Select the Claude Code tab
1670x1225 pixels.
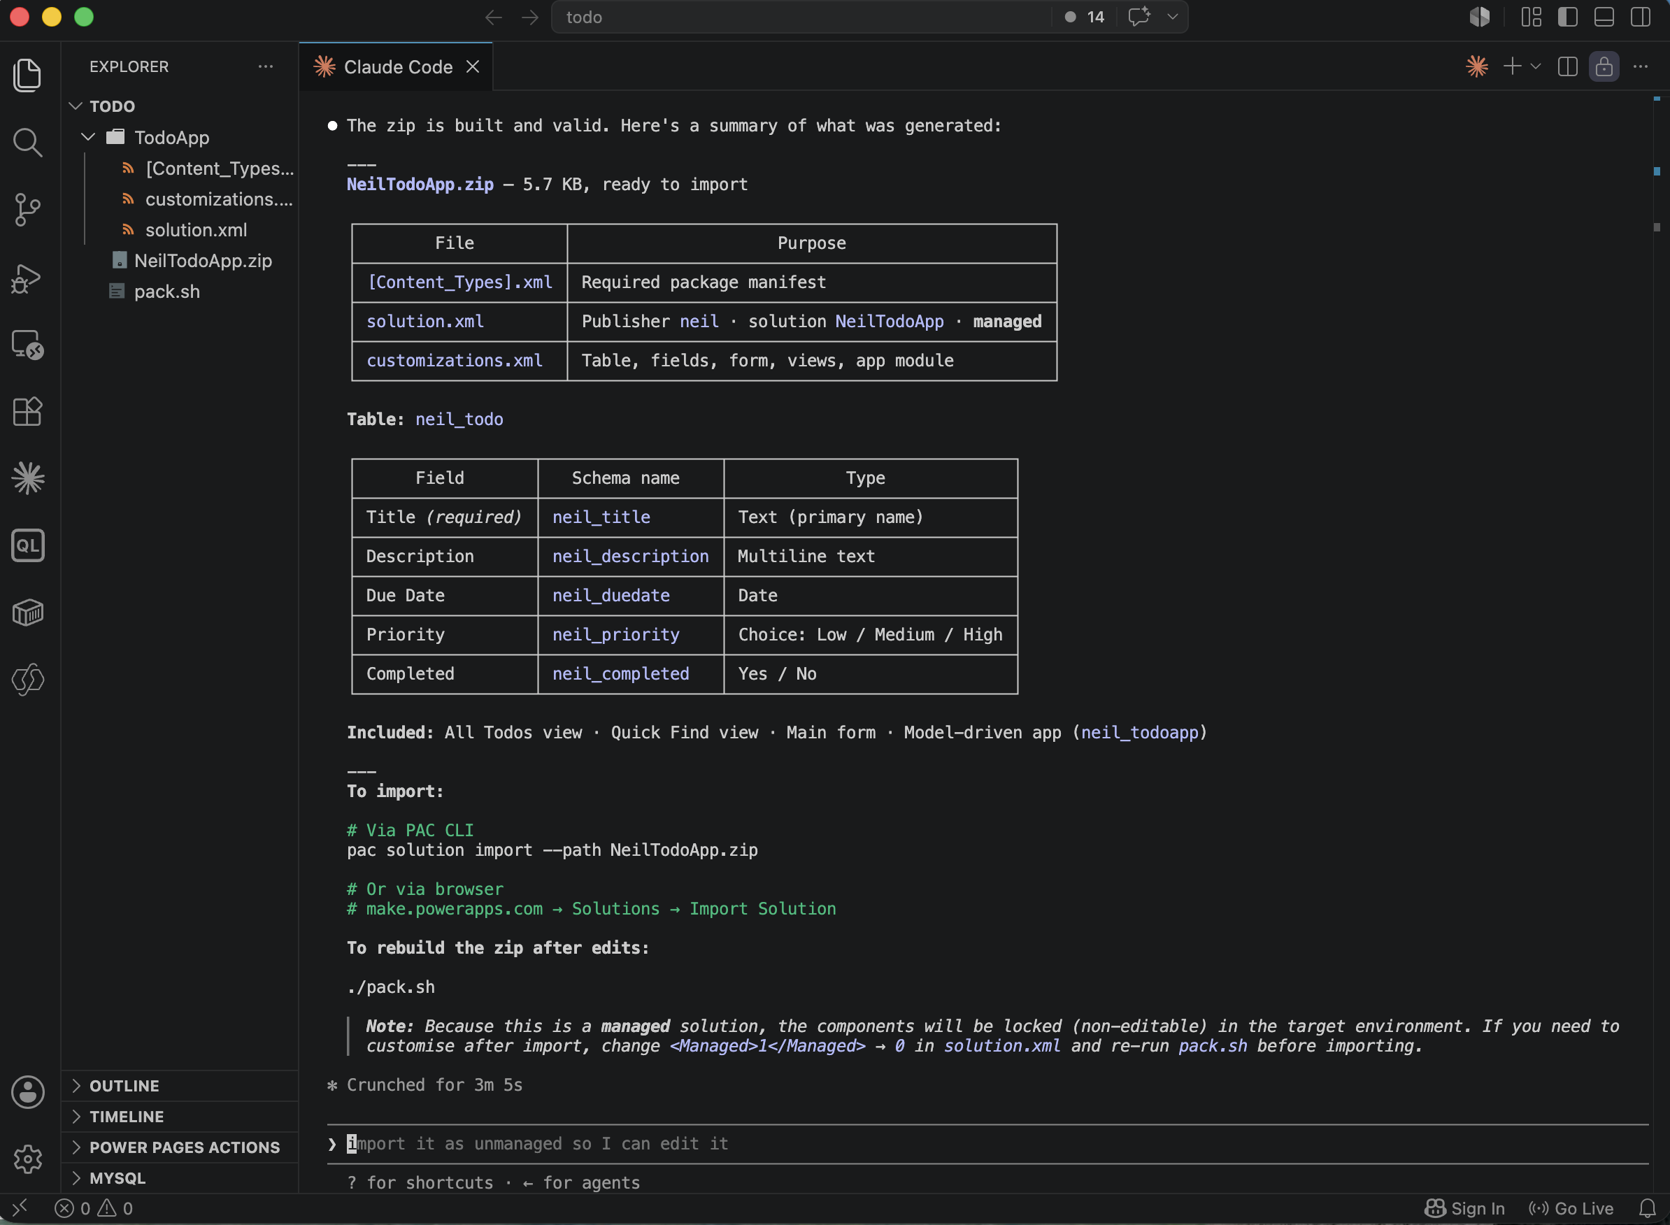[x=397, y=66]
